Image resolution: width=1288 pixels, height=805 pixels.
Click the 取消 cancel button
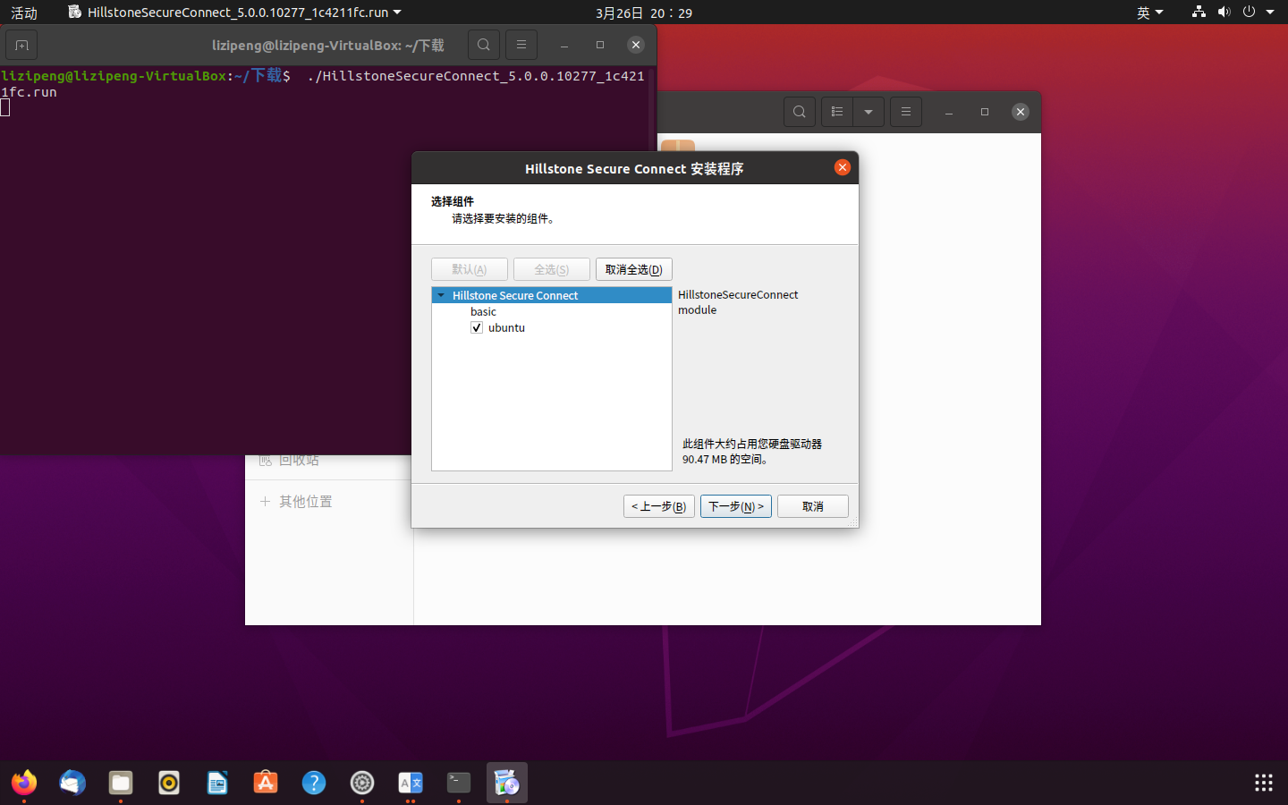(813, 506)
